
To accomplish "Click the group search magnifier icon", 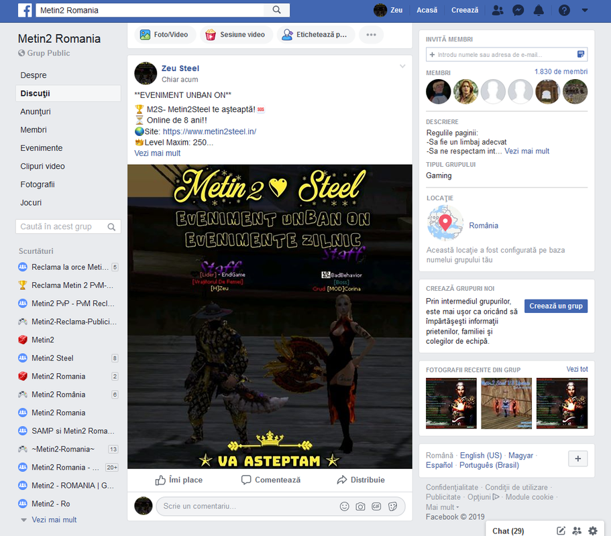I will click(x=111, y=226).
